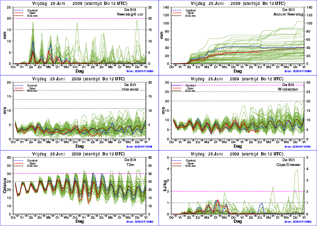Click 'Dag' axis label under Neerslag/6 uur chart
This screenshot has width=317, height=226.
[x=79, y=71]
